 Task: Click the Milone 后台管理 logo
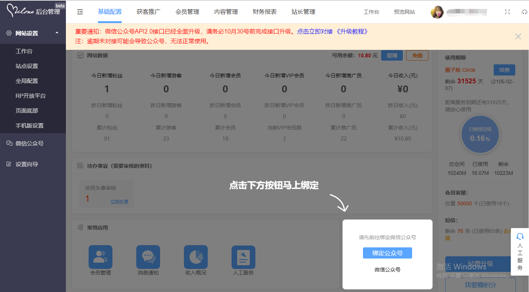[x=34, y=11]
